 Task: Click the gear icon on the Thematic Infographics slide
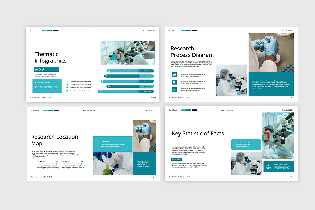coord(40,69)
